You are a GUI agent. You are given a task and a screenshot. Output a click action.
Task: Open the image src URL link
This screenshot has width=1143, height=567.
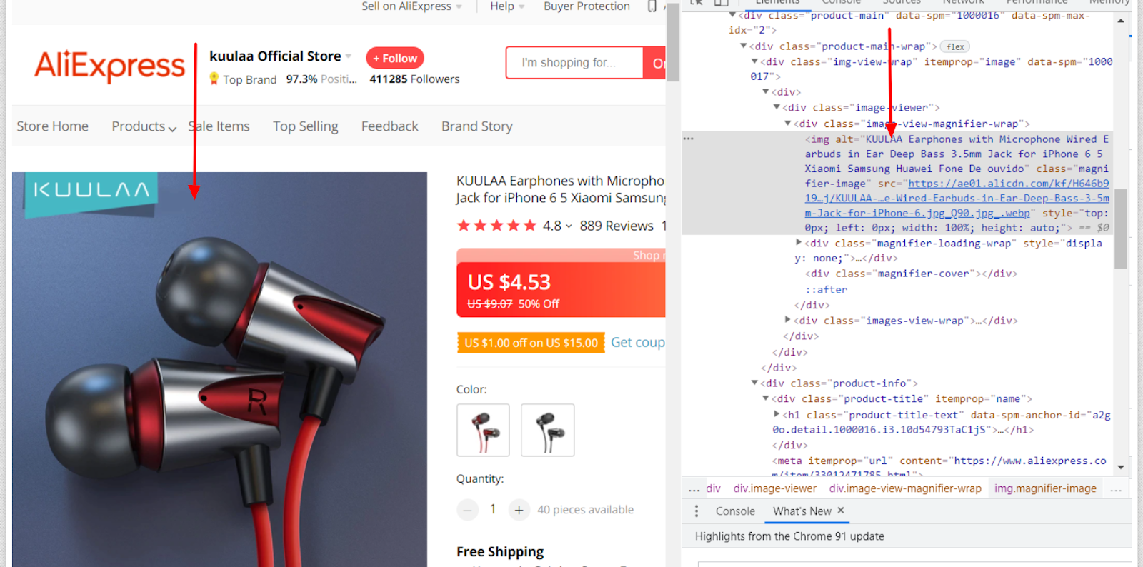click(957, 199)
